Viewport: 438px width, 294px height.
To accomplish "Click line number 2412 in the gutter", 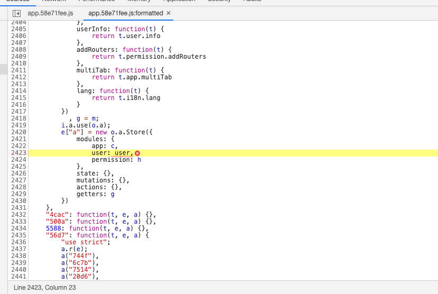I will [x=18, y=77].
